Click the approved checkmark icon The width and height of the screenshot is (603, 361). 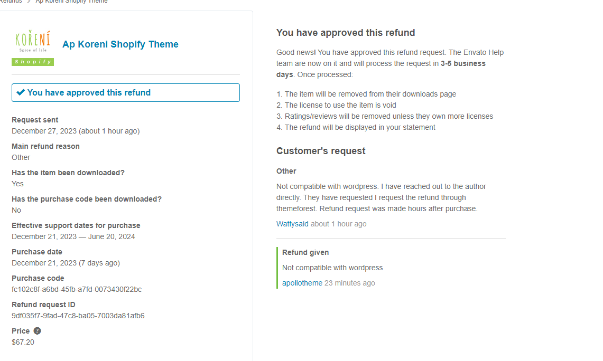(x=21, y=92)
